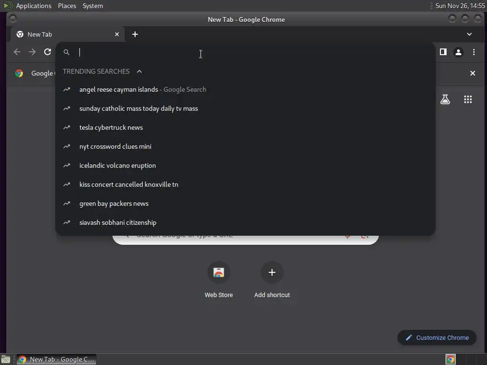Click the Applications menu logo icon
The height and width of the screenshot is (365, 487).
point(8,6)
